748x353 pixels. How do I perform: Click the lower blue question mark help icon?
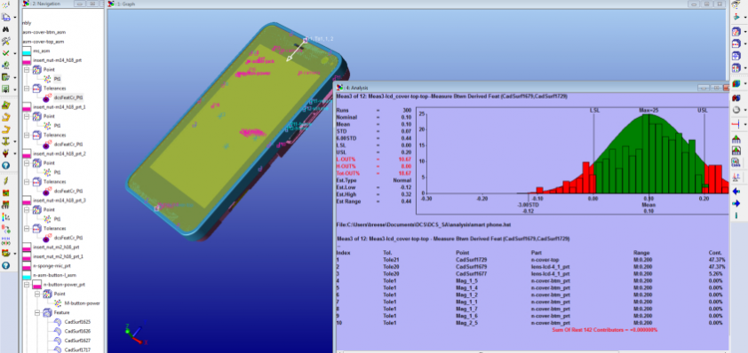point(6,265)
